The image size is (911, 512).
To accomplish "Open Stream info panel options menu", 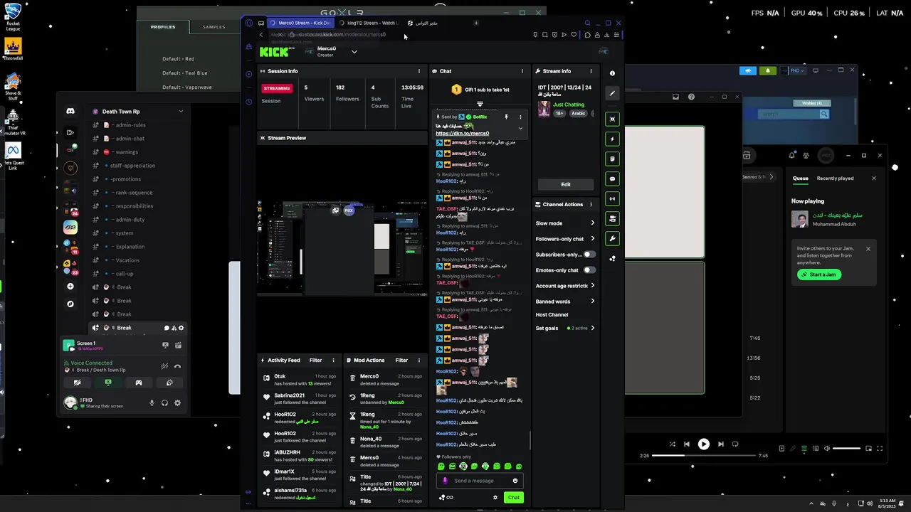I will point(591,71).
